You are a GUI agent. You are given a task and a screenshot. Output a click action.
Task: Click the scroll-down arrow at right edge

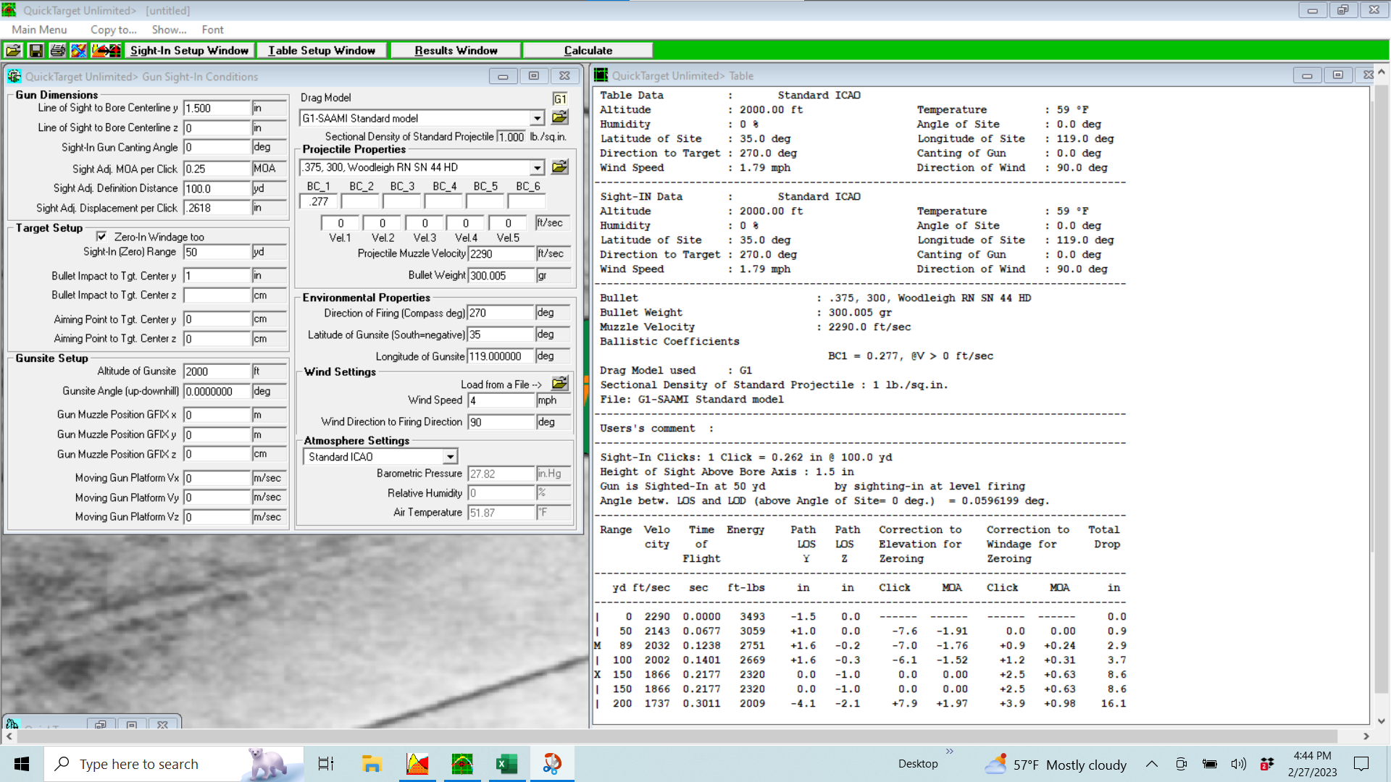click(x=1382, y=721)
